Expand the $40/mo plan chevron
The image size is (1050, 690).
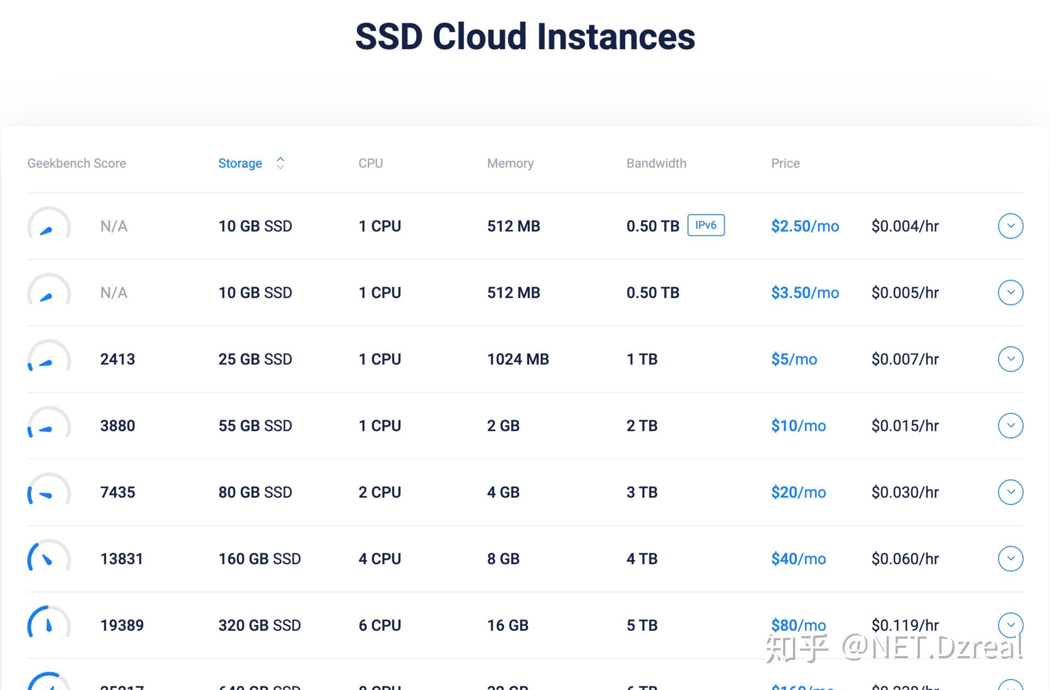[1010, 559]
